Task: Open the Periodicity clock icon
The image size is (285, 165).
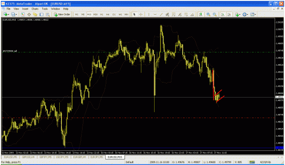Action: [x=244, y=14]
